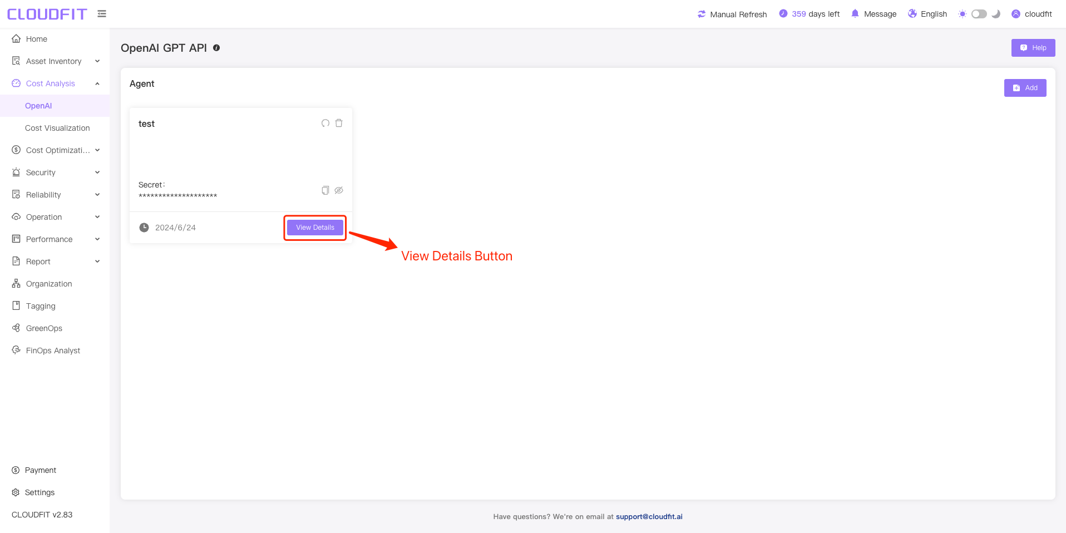Click the Settings gear icon
Screen dimensions: 1066x533
pos(16,492)
